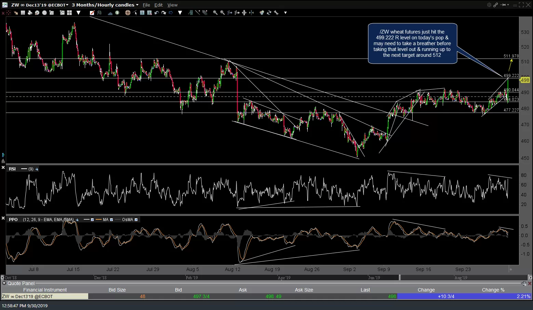533x310 pixels.
Task: Select the zoom in magnifier tool
Action: point(215,13)
